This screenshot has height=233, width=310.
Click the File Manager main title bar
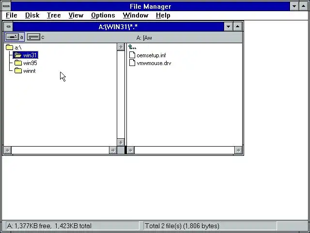pos(150,6)
